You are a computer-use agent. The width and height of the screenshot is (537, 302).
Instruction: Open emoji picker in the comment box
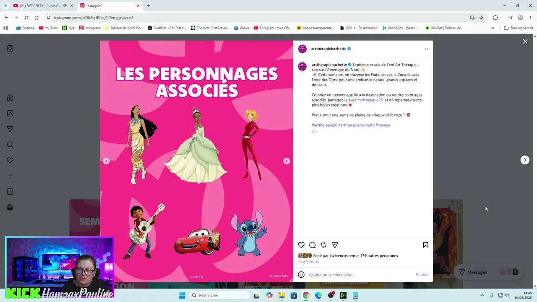(x=301, y=275)
